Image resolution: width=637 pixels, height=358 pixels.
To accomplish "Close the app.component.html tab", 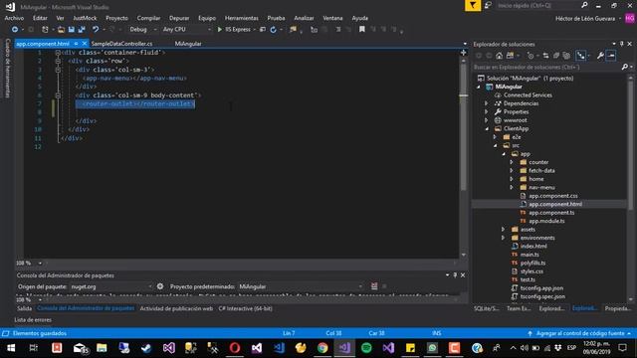I will point(85,44).
